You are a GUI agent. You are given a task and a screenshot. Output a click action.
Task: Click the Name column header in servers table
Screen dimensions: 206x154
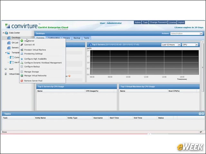[61, 91]
